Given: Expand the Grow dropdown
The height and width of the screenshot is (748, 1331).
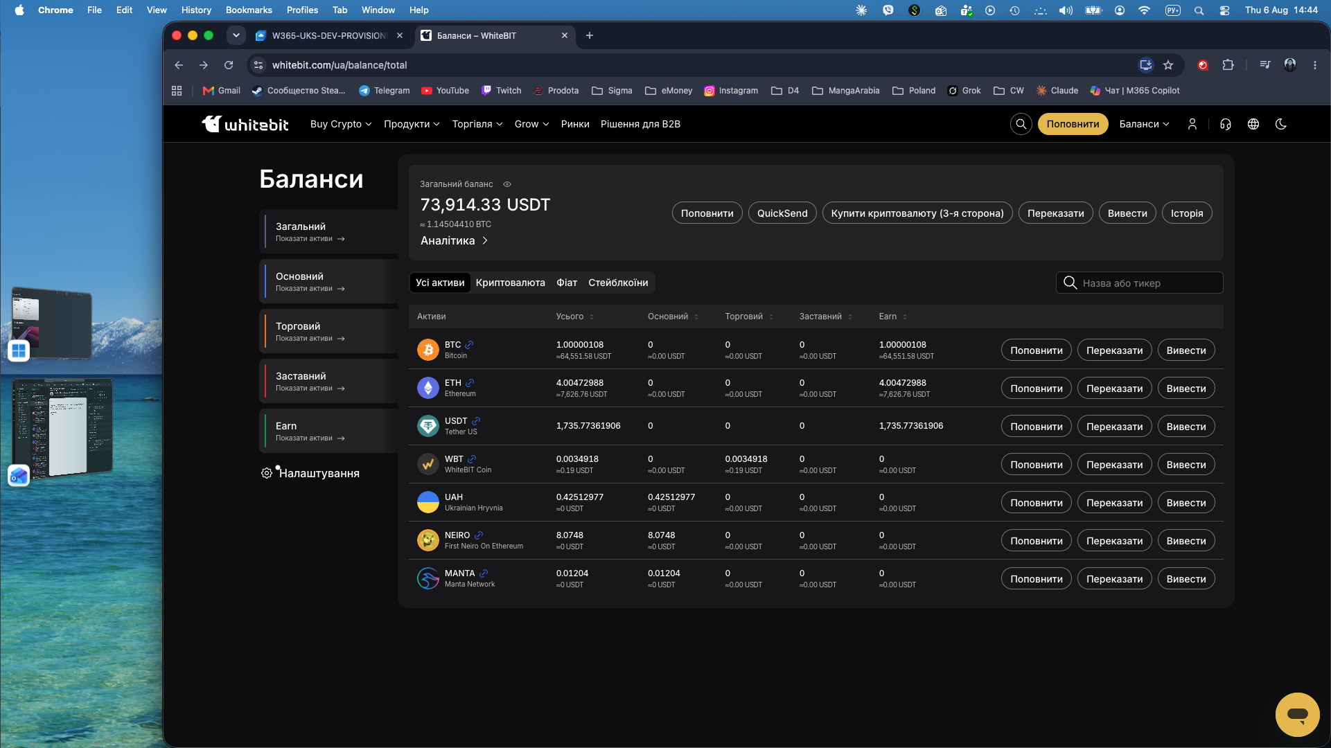Looking at the screenshot, I should point(532,124).
